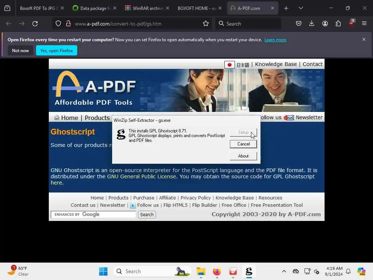
Task: Follow the Learn more link in notification
Action: click(x=275, y=40)
